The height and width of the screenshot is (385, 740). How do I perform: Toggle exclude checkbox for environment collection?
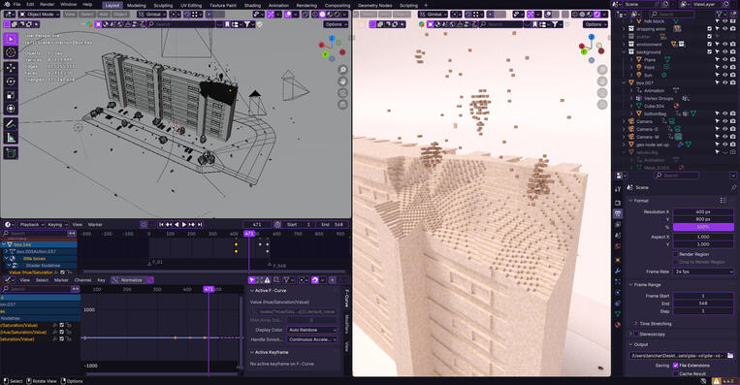tap(709, 44)
